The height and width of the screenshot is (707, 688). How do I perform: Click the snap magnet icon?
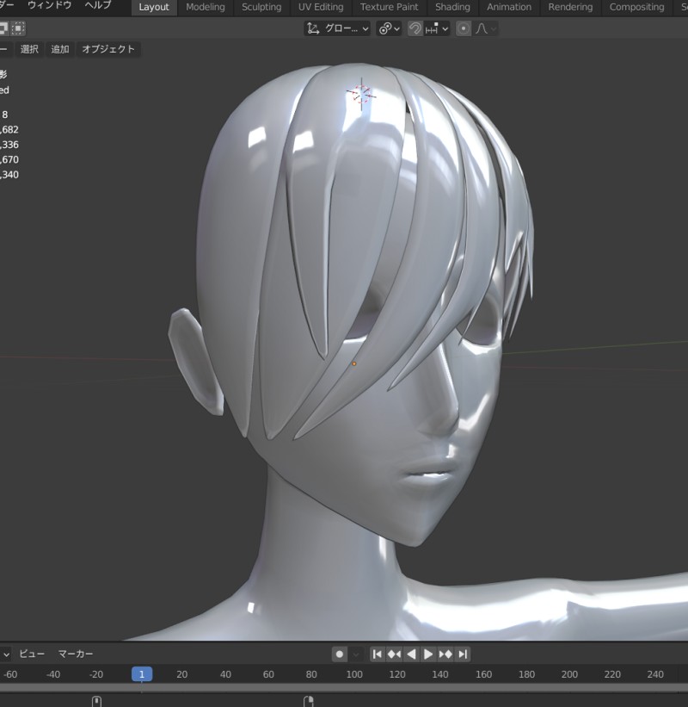415,28
